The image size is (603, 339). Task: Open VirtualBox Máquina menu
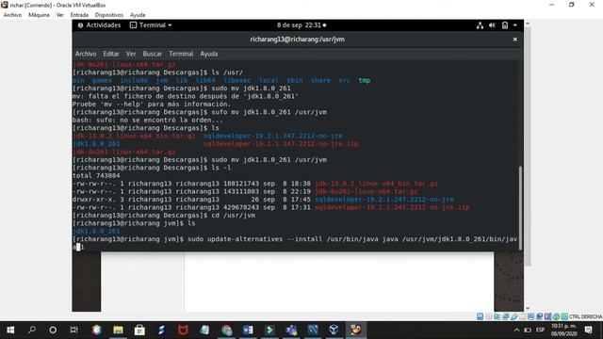click(x=39, y=15)
